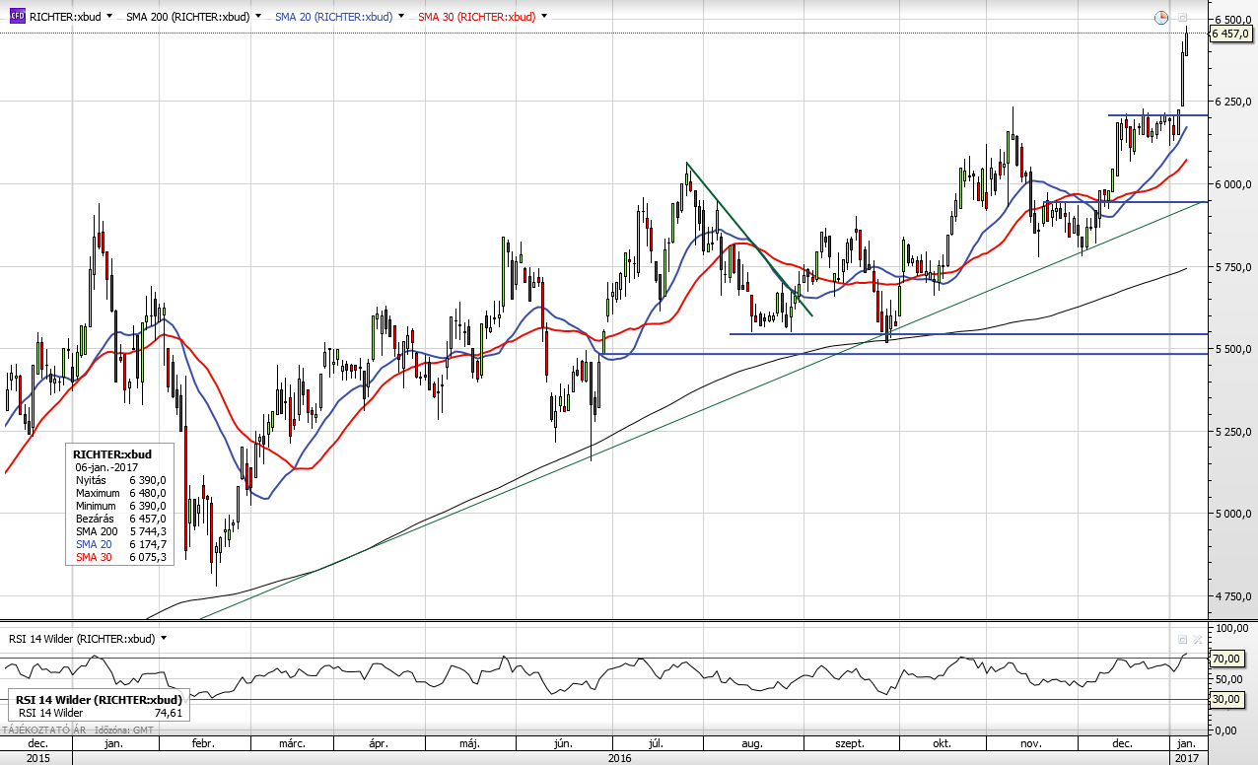Open the SMA 200 indicator dropdown arrow
Viewport: 1258px width, 765px height.
coord(258,17)
